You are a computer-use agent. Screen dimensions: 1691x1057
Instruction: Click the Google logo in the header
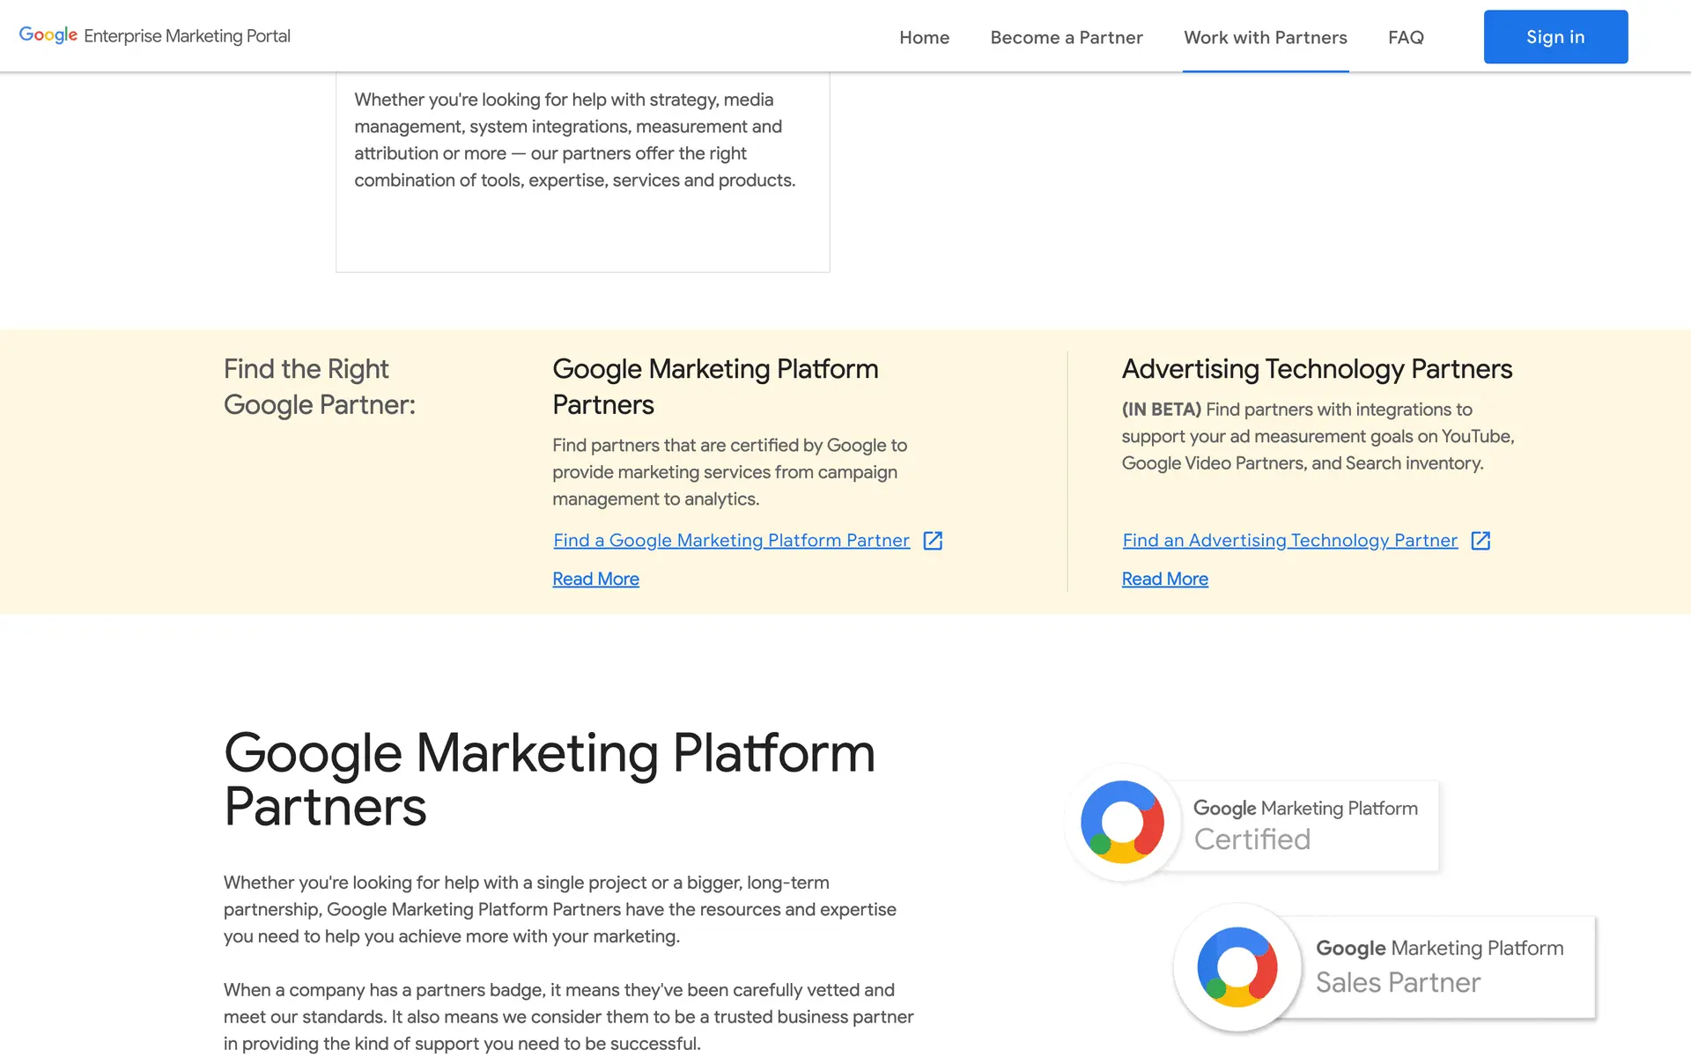click(48, 35)
